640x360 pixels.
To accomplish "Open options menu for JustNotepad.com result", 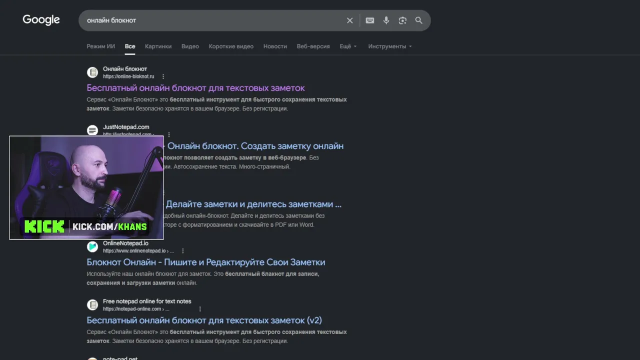I will 169,135.
